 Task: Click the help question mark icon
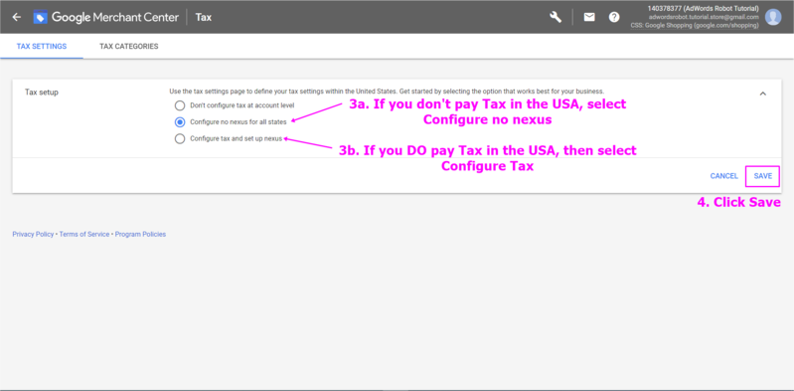pos(614,17)
